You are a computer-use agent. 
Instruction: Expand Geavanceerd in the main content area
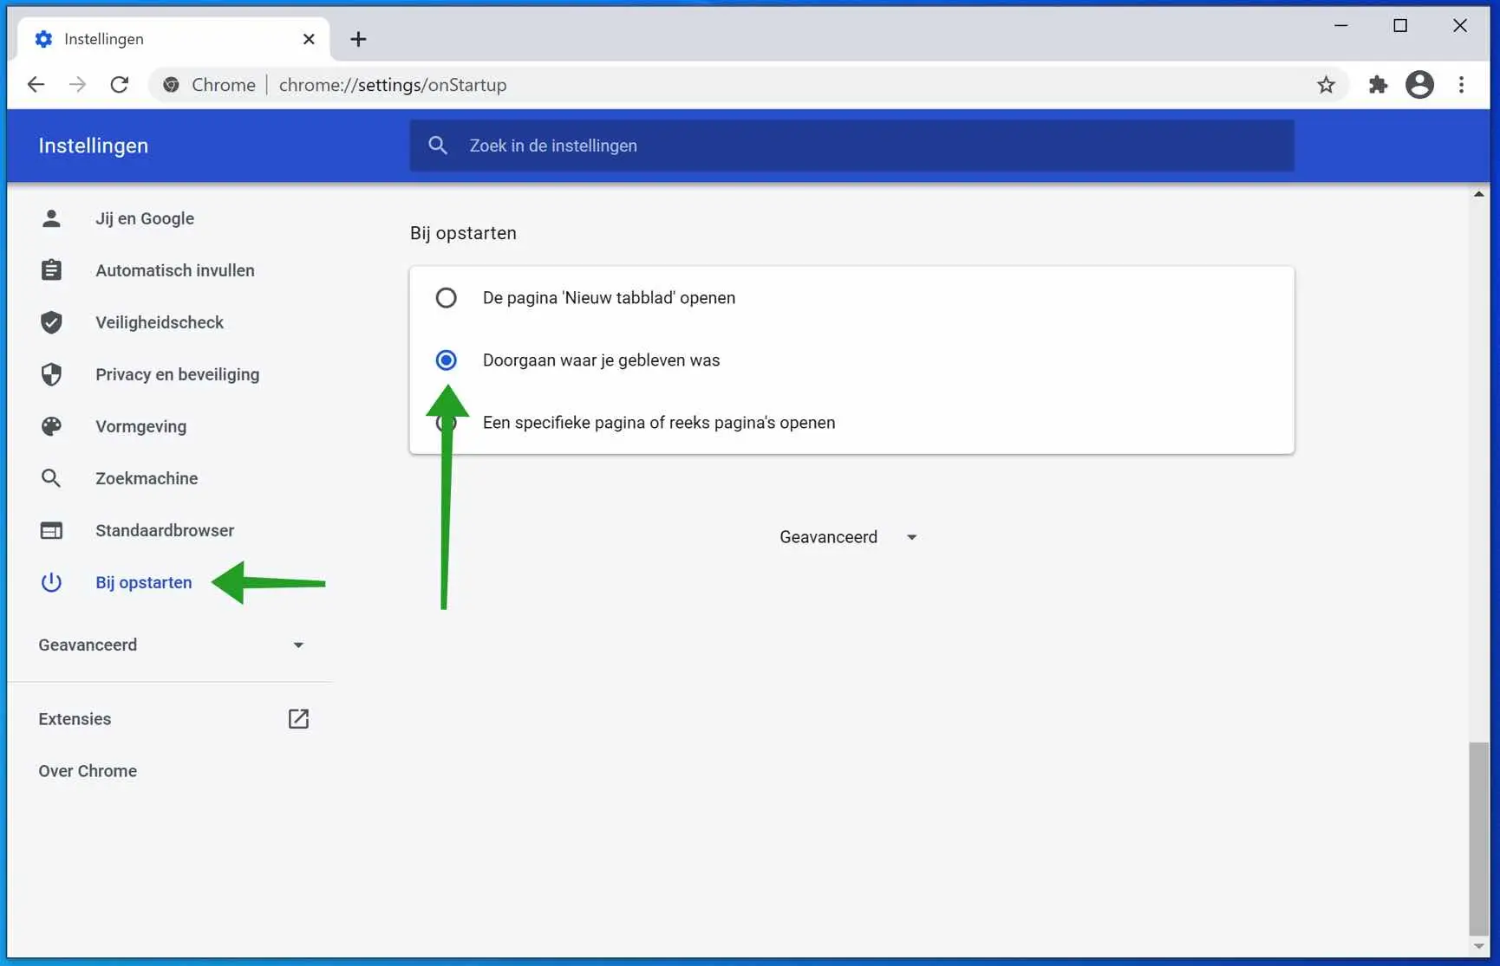tap(848, 537)
